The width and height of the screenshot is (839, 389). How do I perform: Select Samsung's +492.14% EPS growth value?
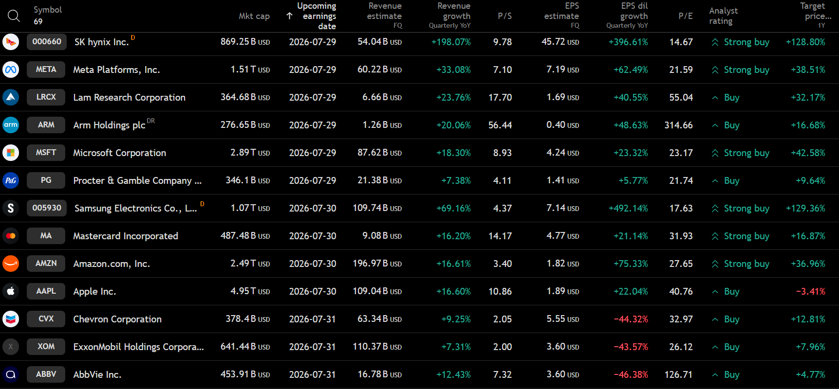point(628,209)
